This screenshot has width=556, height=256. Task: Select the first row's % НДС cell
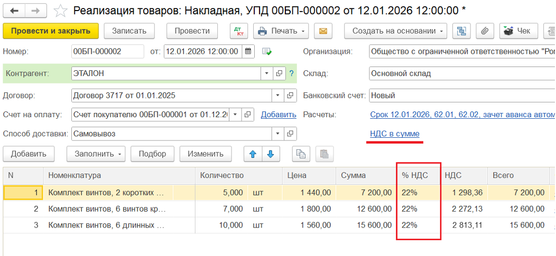coord(418,193)
